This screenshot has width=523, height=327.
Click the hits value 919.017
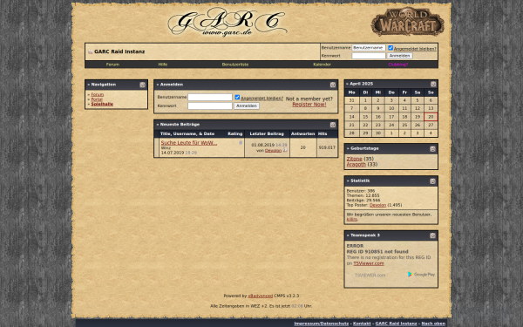coord(327,147)
